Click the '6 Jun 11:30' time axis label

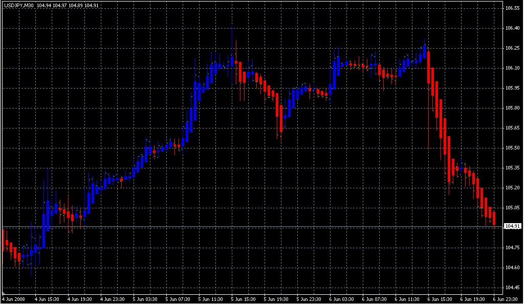click(407, 299)
